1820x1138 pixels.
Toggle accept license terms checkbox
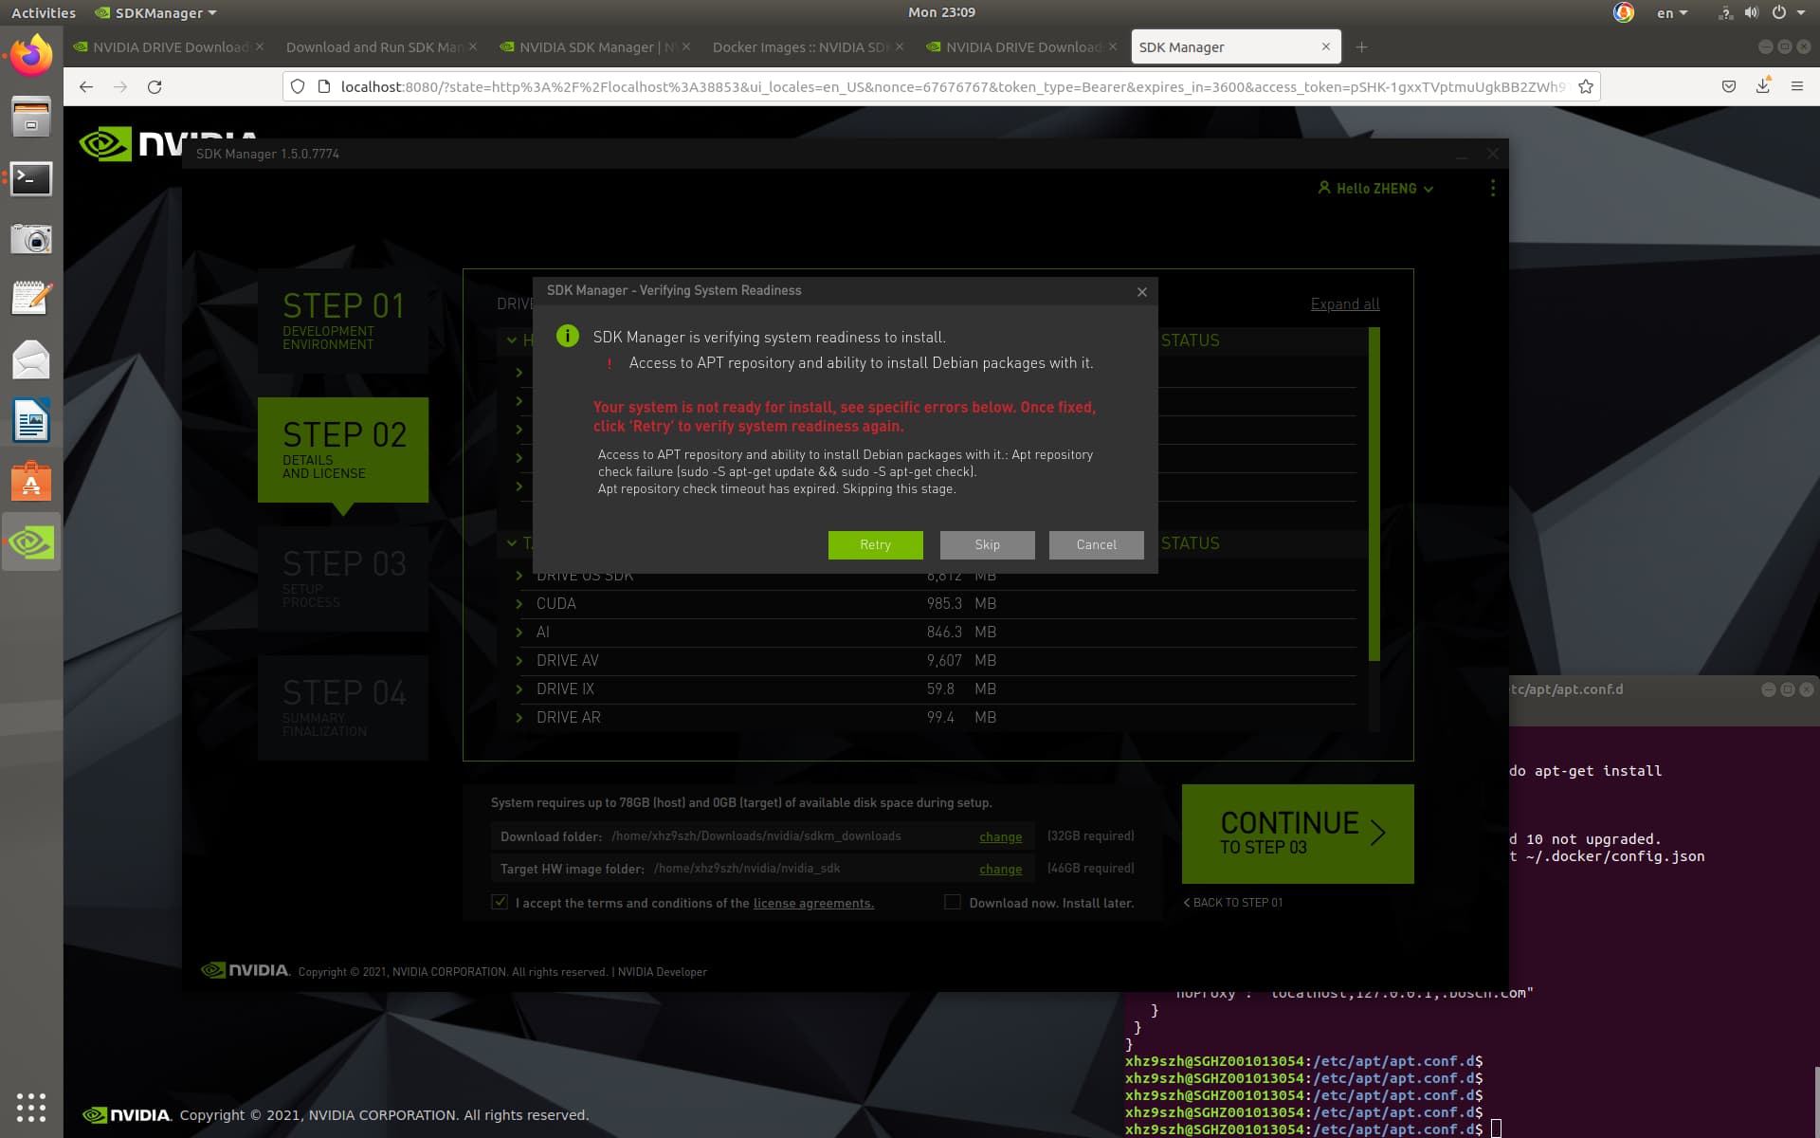tap(500, 902)
